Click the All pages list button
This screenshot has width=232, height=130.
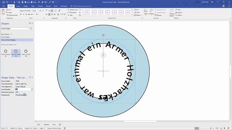pos(54,125)
